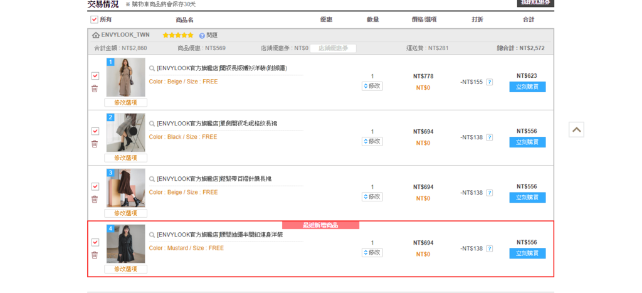Viewport: 642px width, 293px height.
Task: Open item 4 dress product name link
Action: pyautogui.click(x=220, y=235)
